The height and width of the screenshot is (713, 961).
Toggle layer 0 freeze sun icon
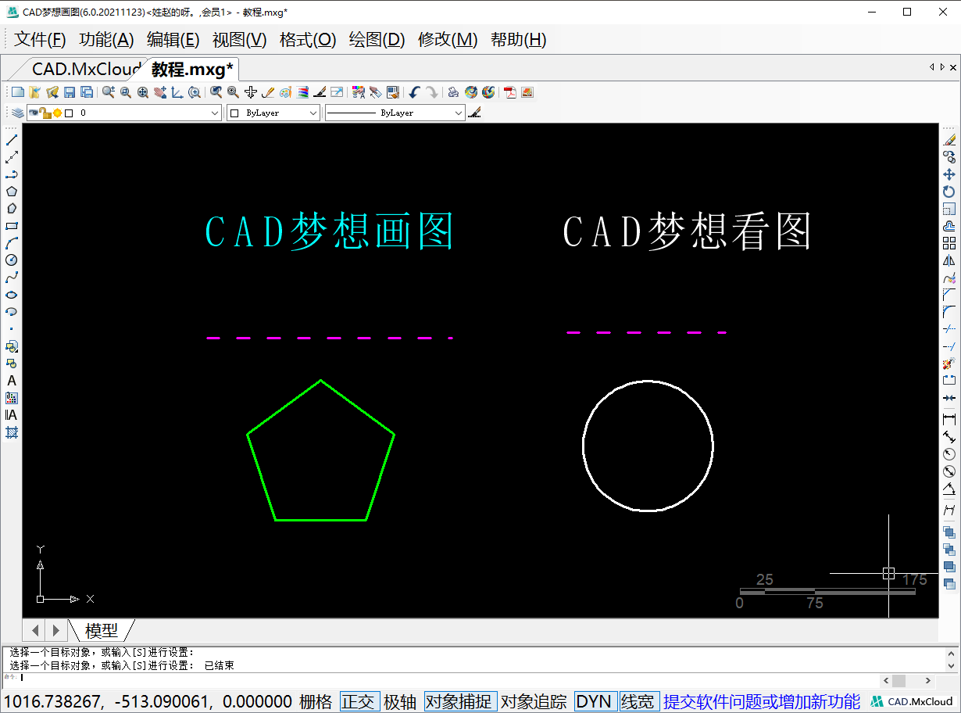pyautogui.click(x=57, y=113)
